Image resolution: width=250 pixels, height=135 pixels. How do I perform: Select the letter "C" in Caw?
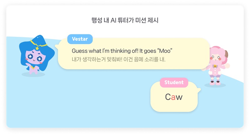coord(168,97)
